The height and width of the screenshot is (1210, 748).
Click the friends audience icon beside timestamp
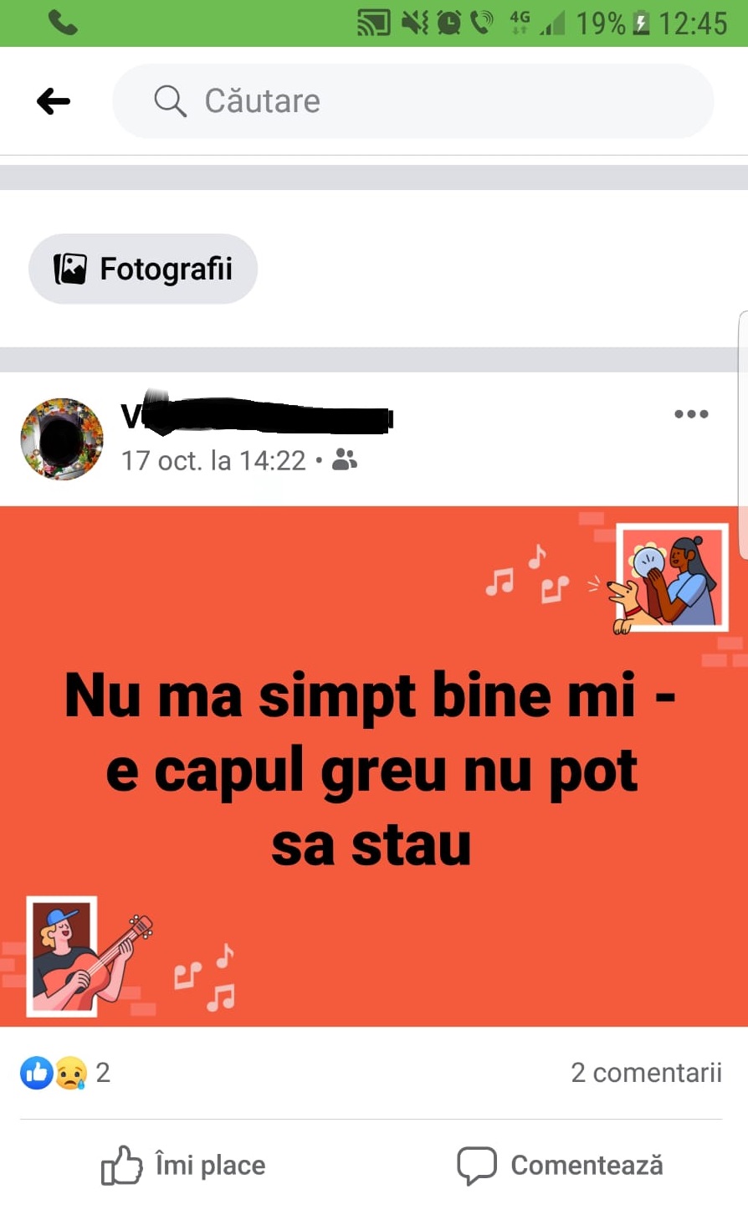tap(345, 459)
